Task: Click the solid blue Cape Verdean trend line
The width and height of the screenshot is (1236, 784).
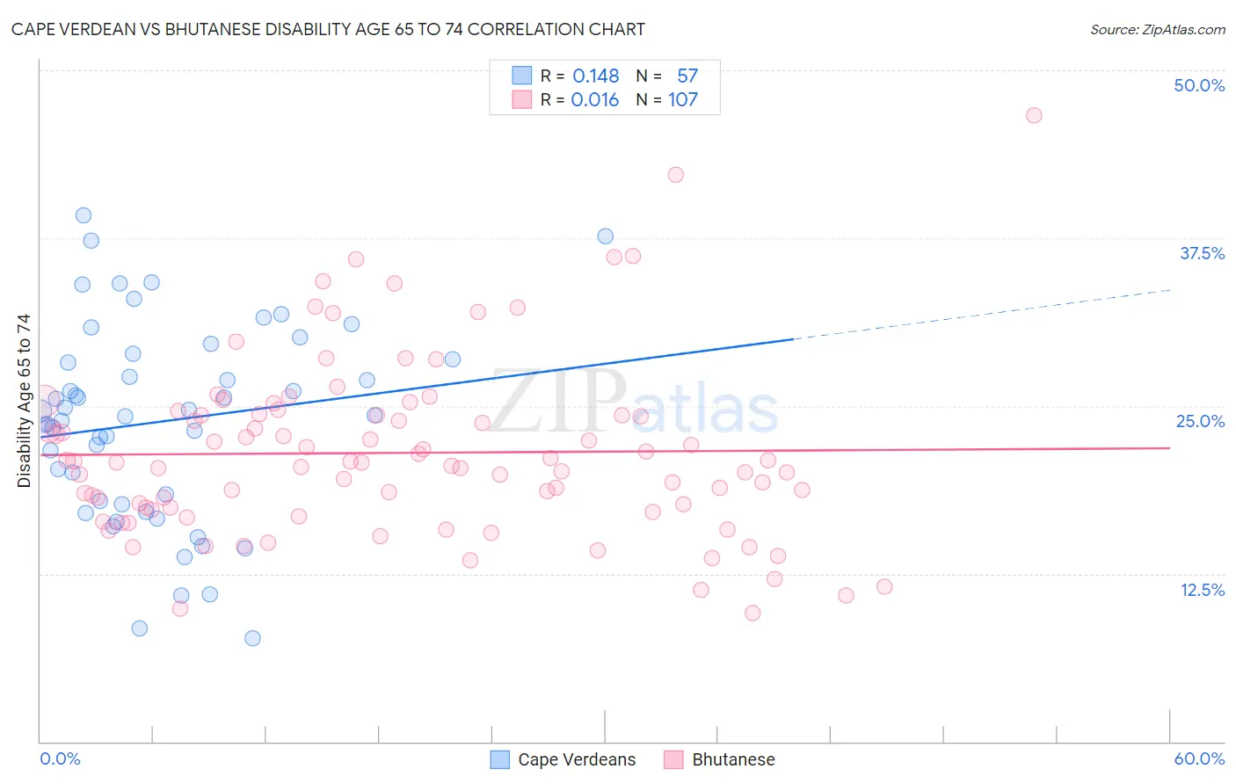Action: tap(418, 387)
